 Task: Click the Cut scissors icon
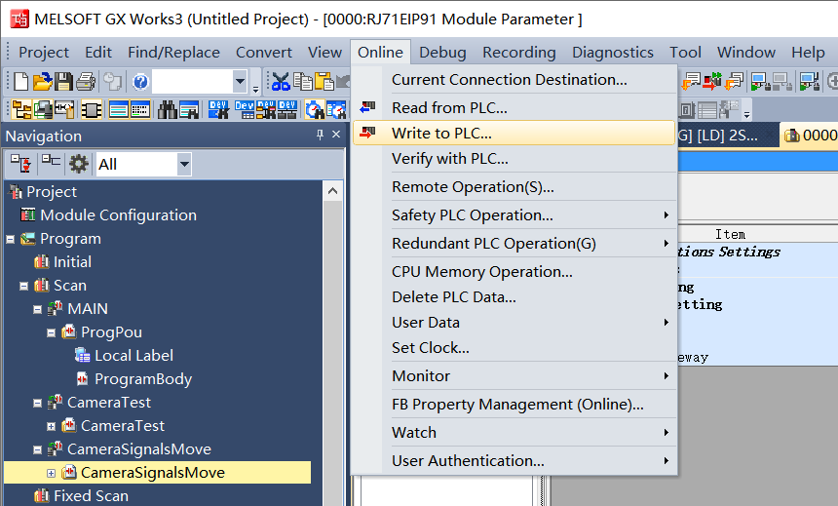(x=281, y=82)
